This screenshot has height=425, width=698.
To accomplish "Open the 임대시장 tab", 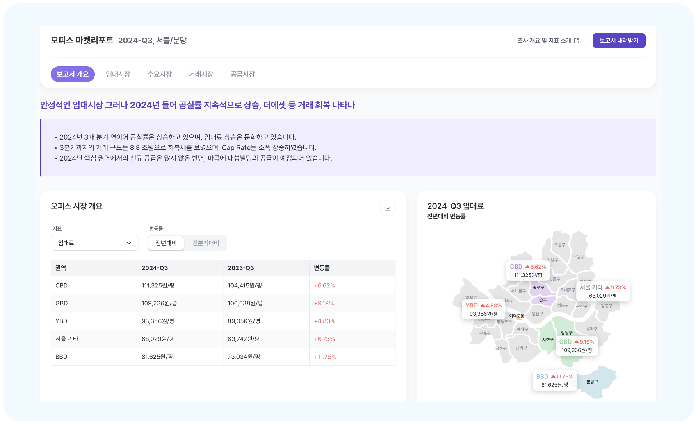I will 118,74.
